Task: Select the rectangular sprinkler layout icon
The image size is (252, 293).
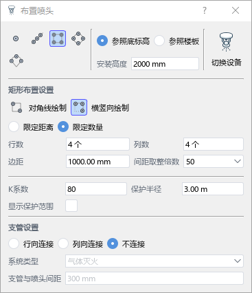Action: (x=58, y=39)
